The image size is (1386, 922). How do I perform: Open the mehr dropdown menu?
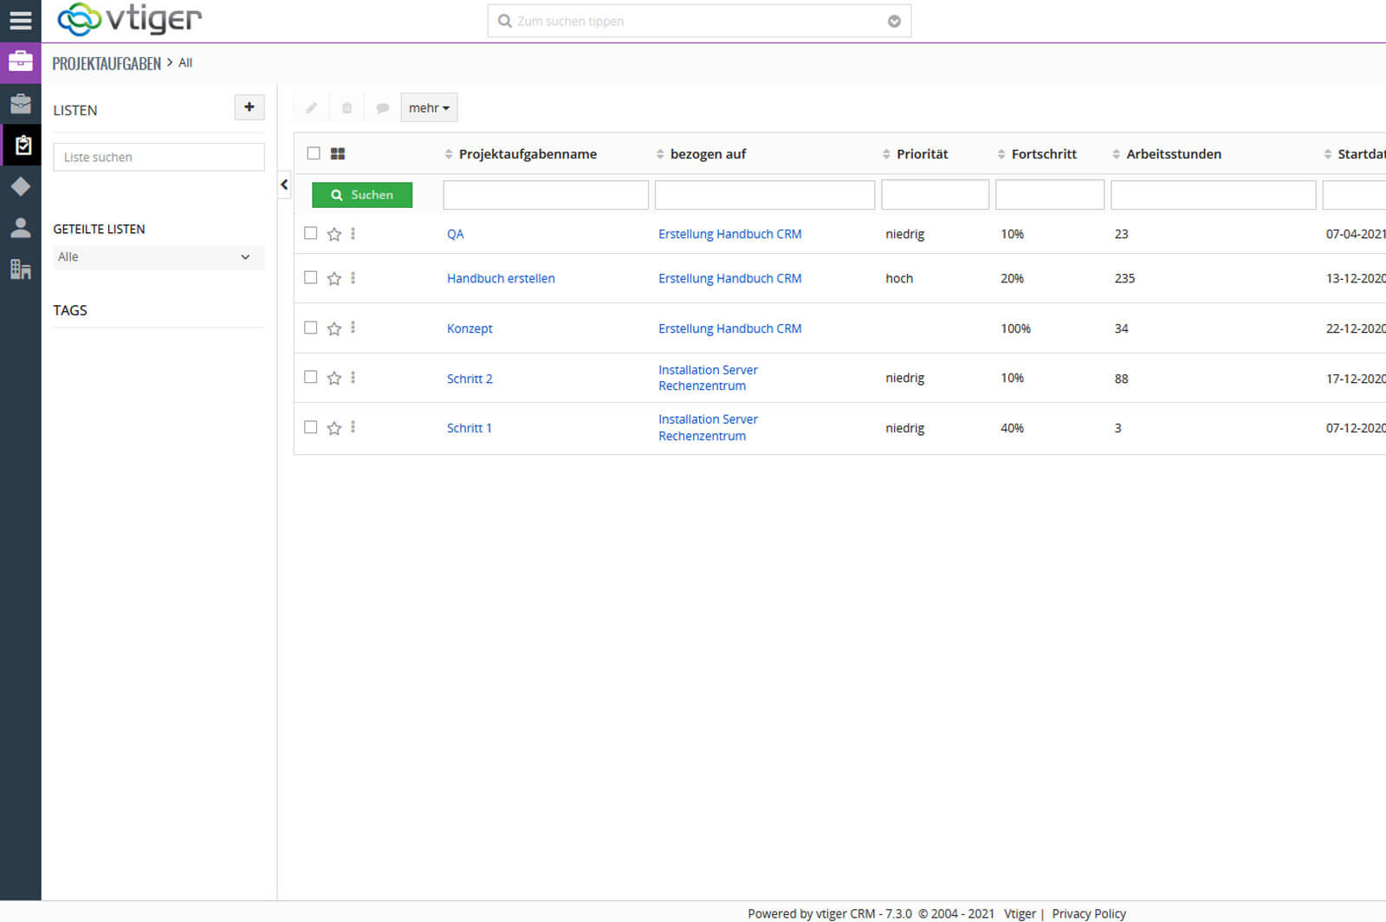pos(429,108)
